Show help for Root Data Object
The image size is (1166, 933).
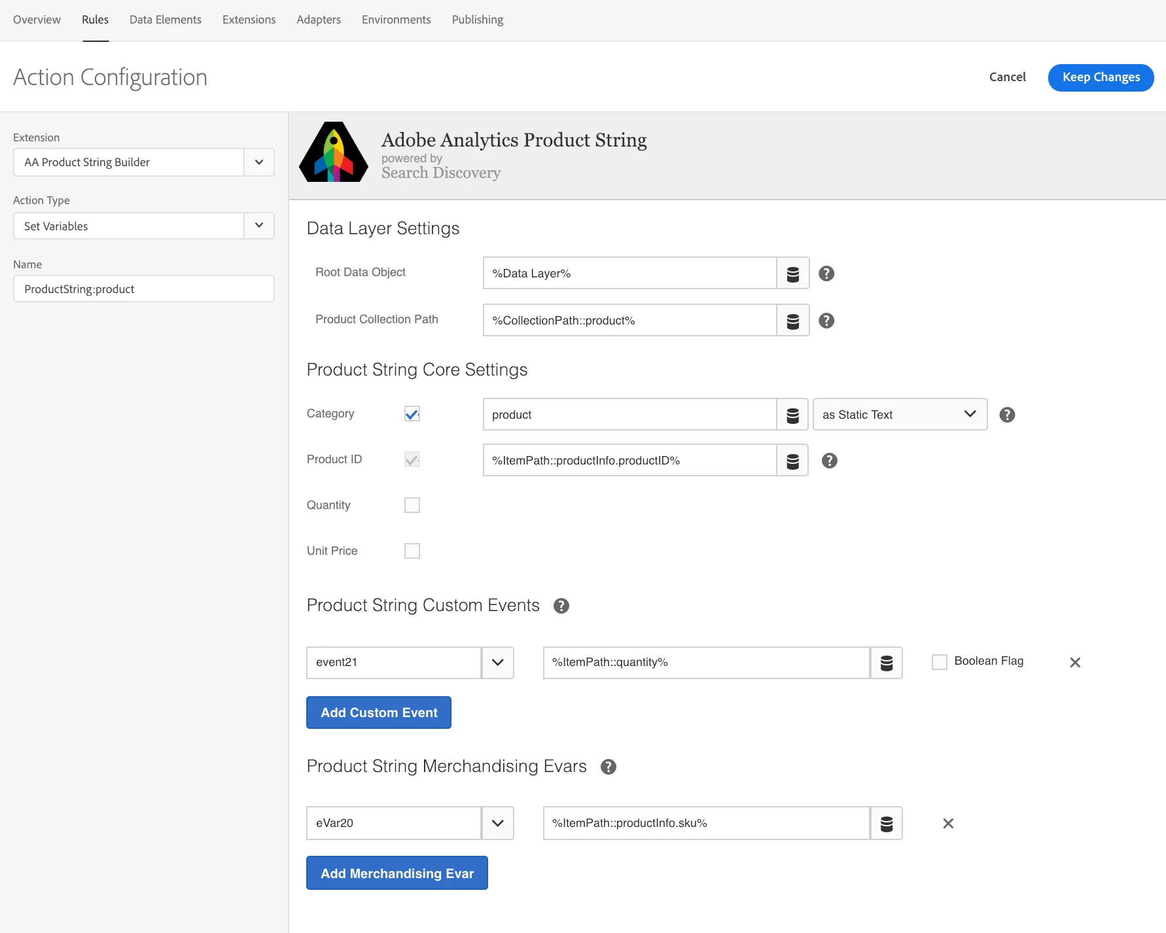pos(826,273)
